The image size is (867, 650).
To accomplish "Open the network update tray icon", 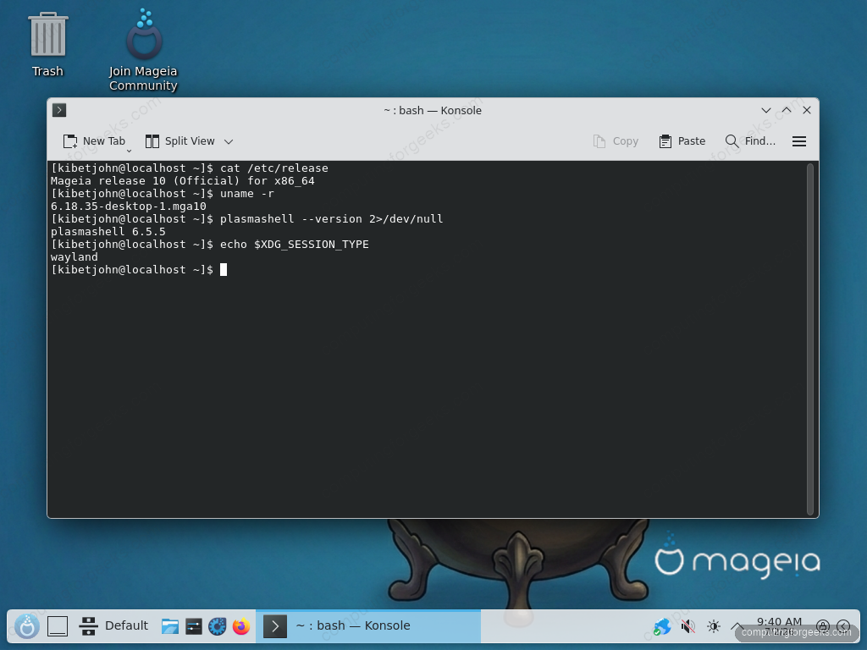I will (x=662, y=627).
